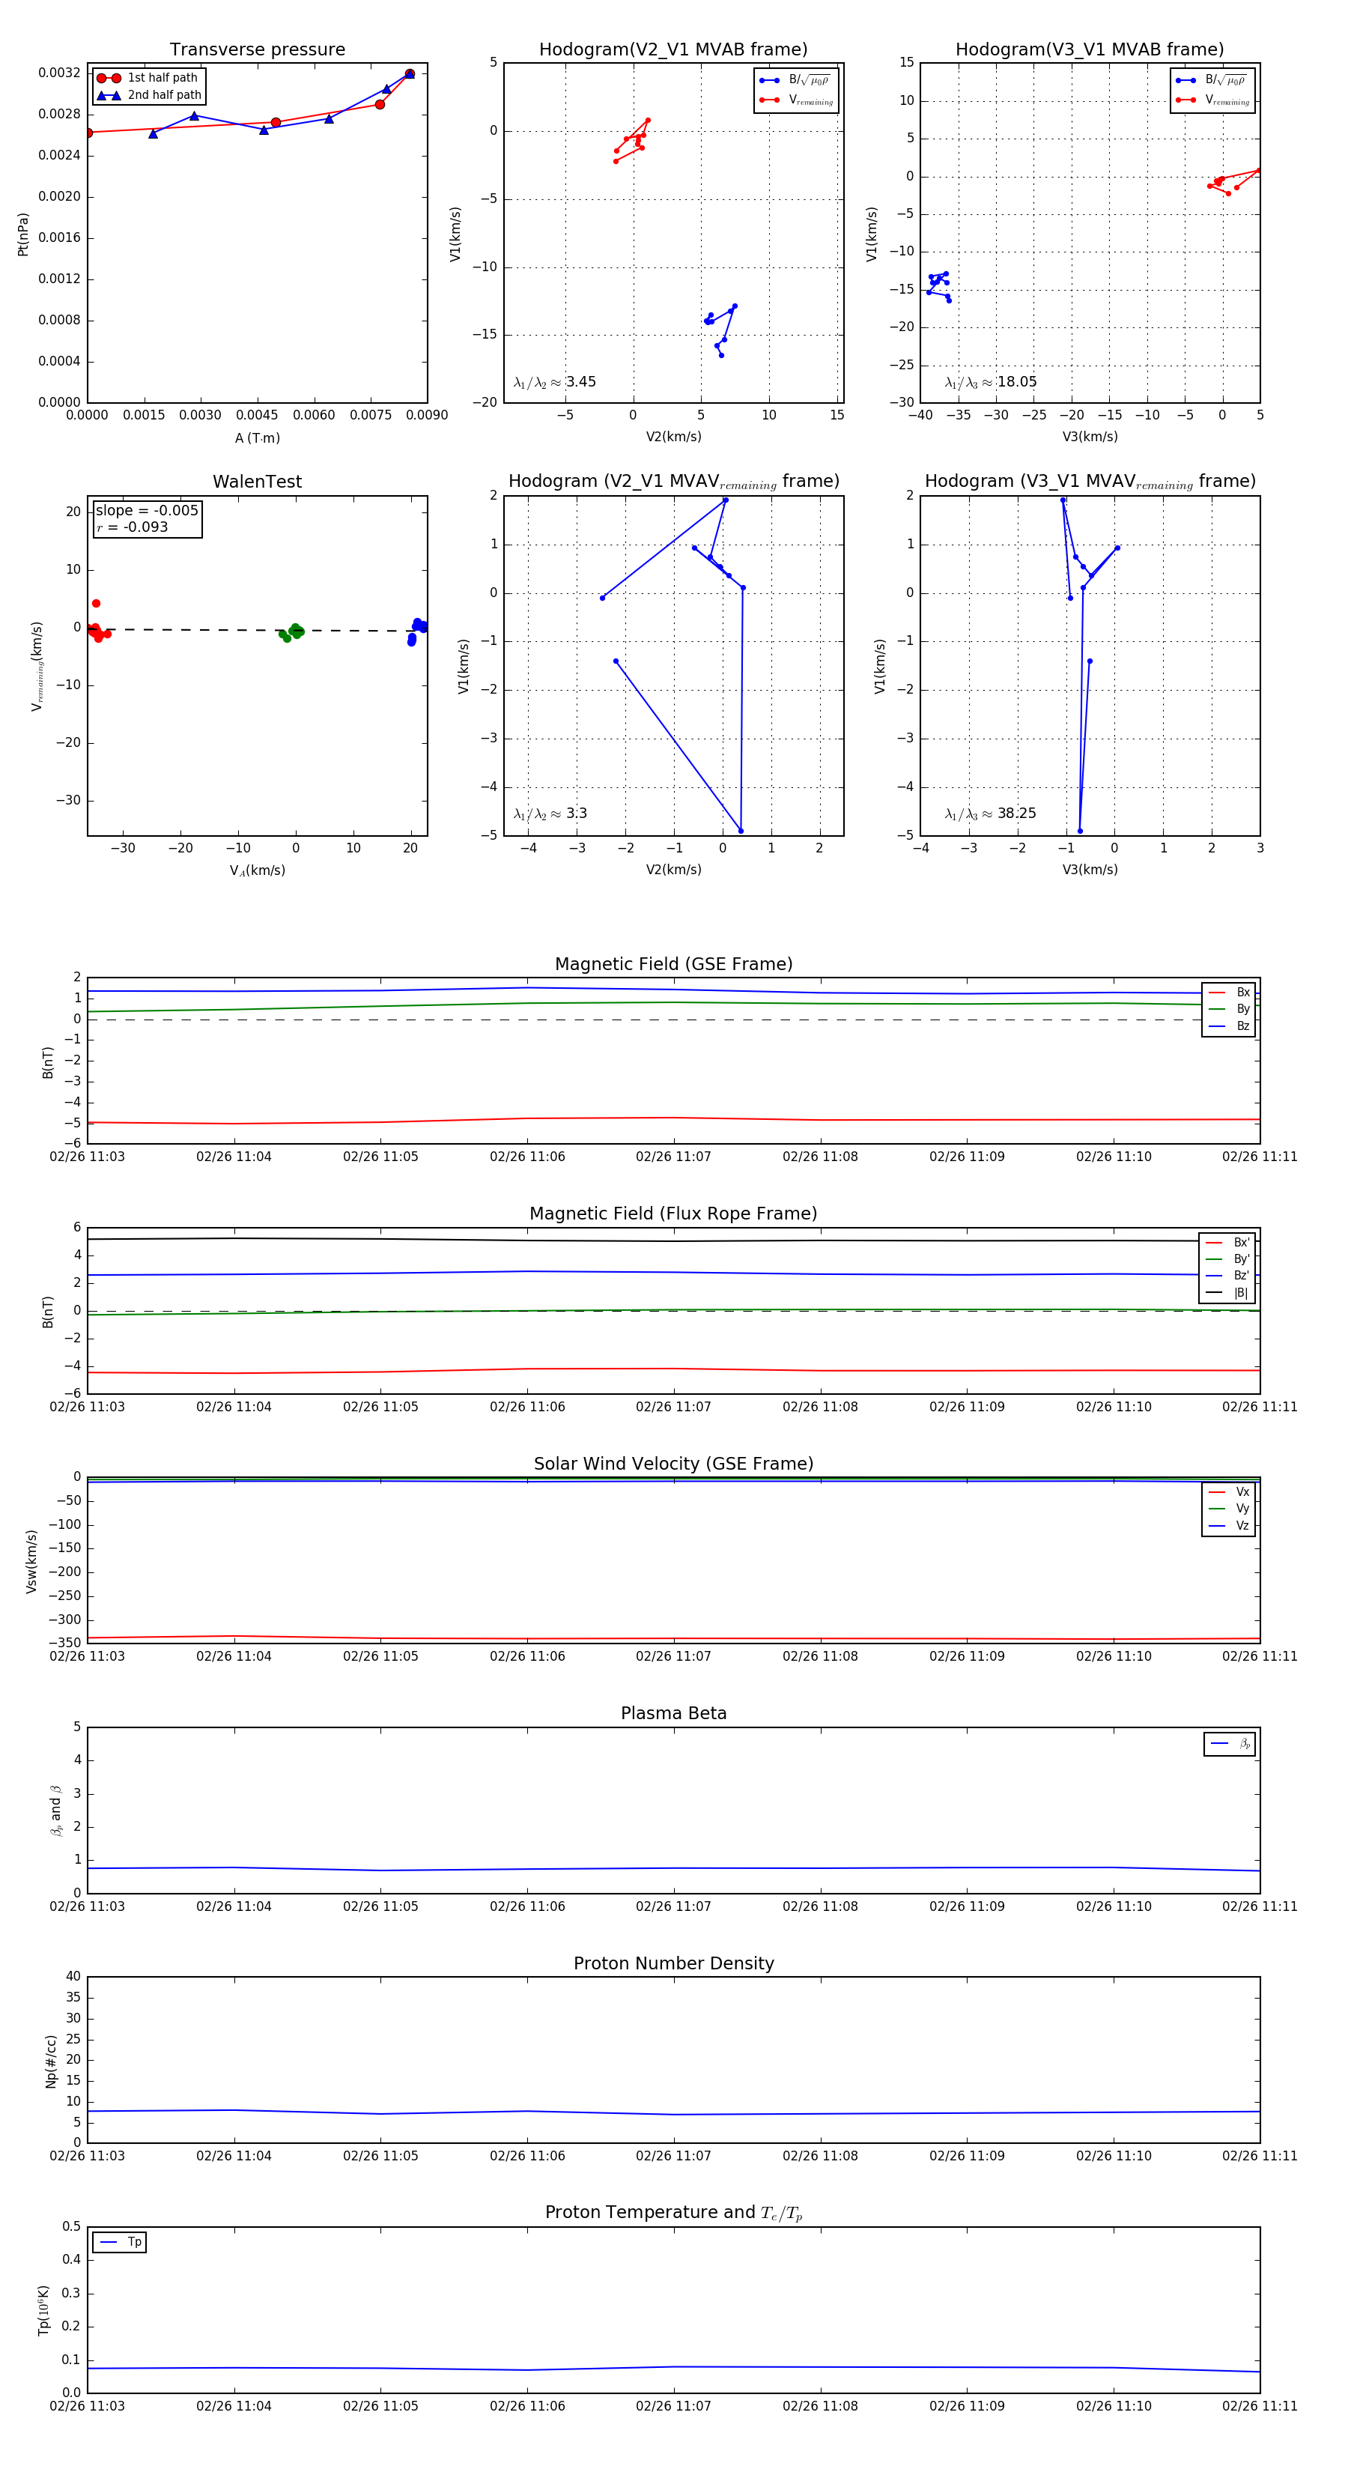This screenshot has width=1348, height=2472.
Task: Click '02/26 11:09' tick in GSE magnetic field panel
Action: pyautogui.click(x=967, y=1157)
